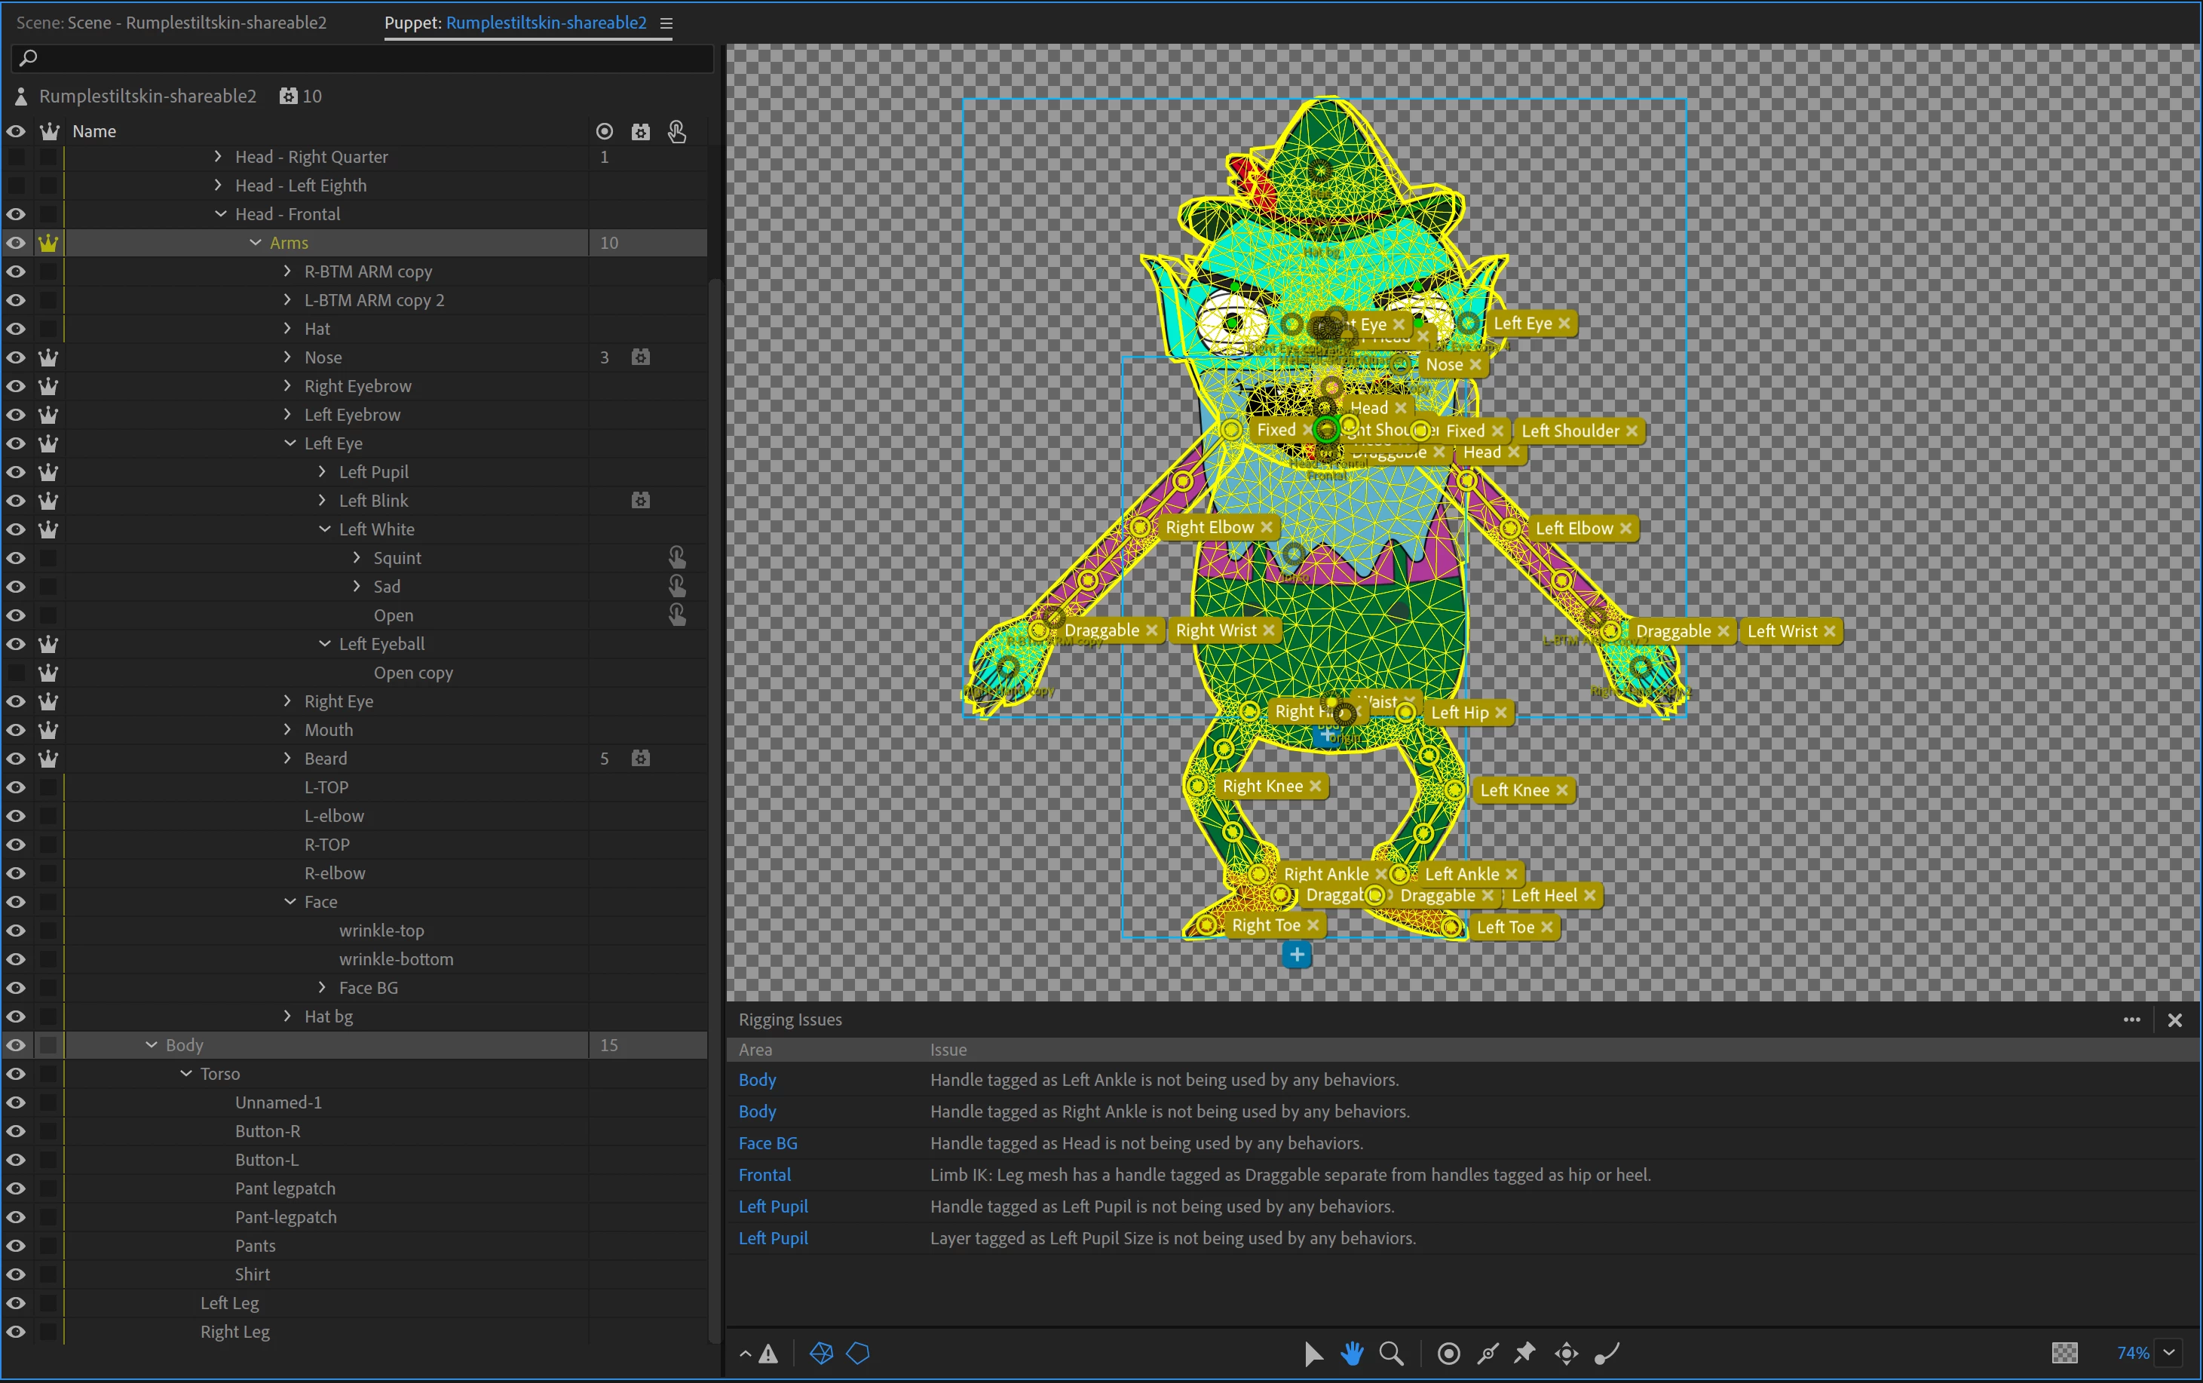Select the Handle tool
Viewport: 2203px width, 1383px height.
click(1448, 1353)
